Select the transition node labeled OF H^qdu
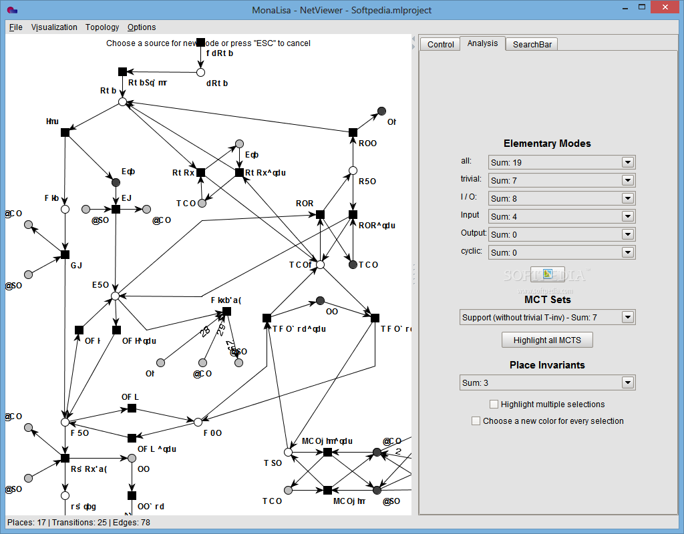This screenshot has width=684, height=534. click(x=116, y=330)
